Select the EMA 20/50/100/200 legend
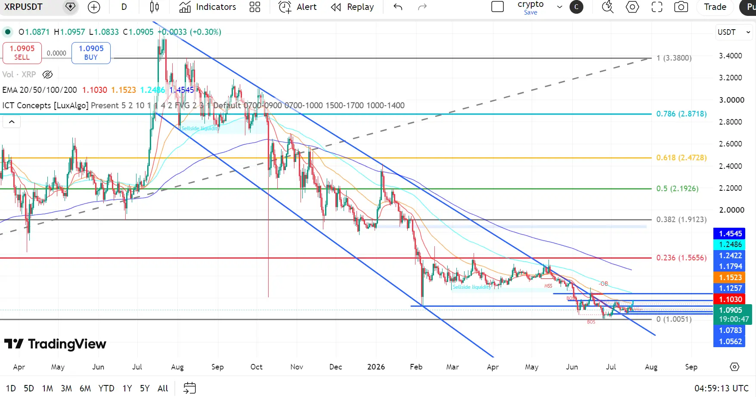Image resolution: width=756 pixels, height=397 pixels. pyautogui.click(x=40, y=90)
